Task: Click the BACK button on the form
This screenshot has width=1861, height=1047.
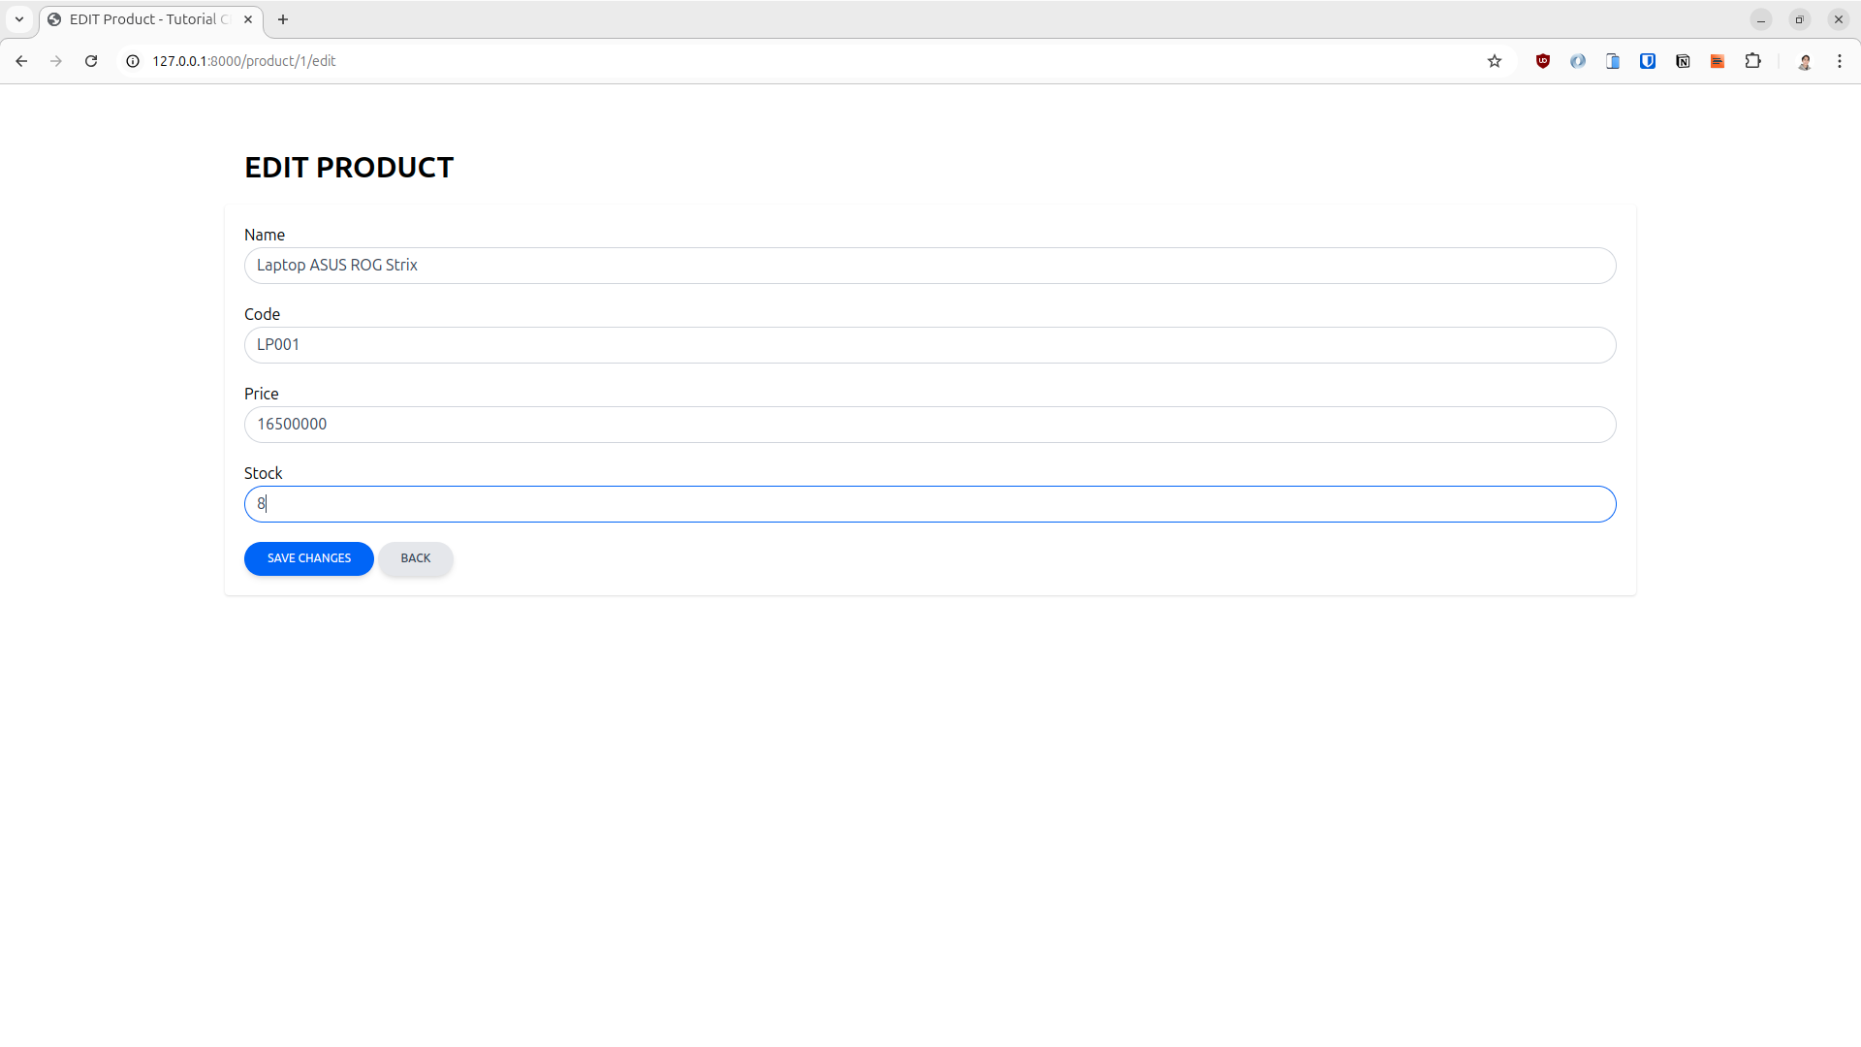Action: tap(415, 558)
